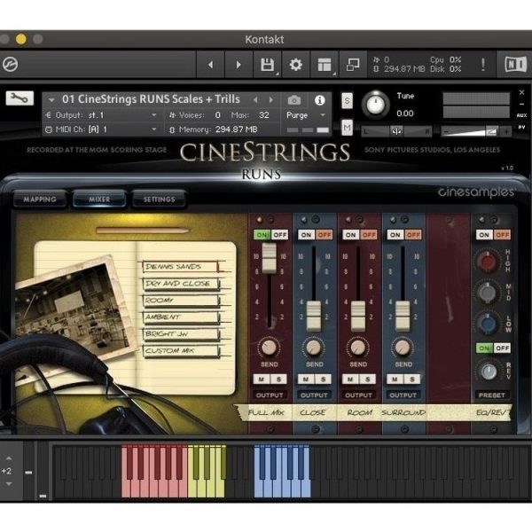Switch the EQ on

[484, 235]
